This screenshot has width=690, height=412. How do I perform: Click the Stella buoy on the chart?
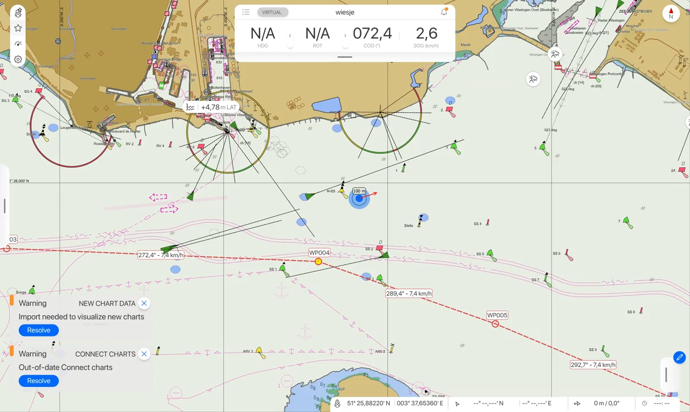pos(421,220)
